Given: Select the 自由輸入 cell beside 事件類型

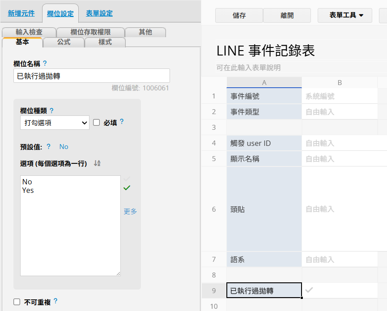Looking at the screenshot, I should click(340, 112).
